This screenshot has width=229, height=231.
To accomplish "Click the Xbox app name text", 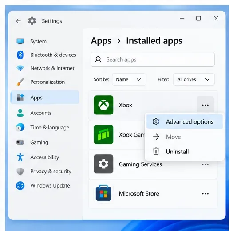I will pos(126,105).
